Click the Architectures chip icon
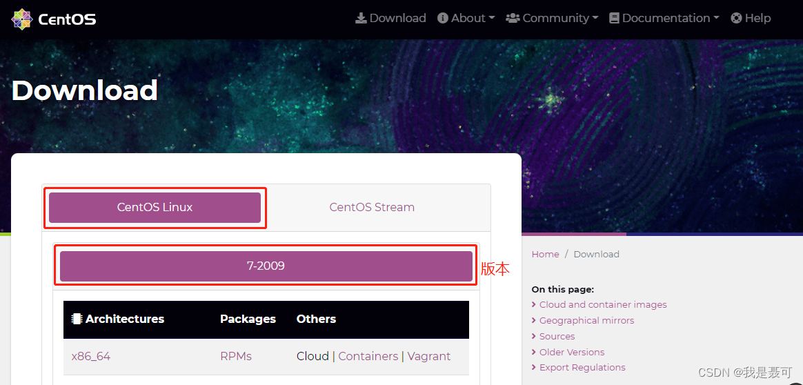This screenshot has width=803, height=385. 77,319
